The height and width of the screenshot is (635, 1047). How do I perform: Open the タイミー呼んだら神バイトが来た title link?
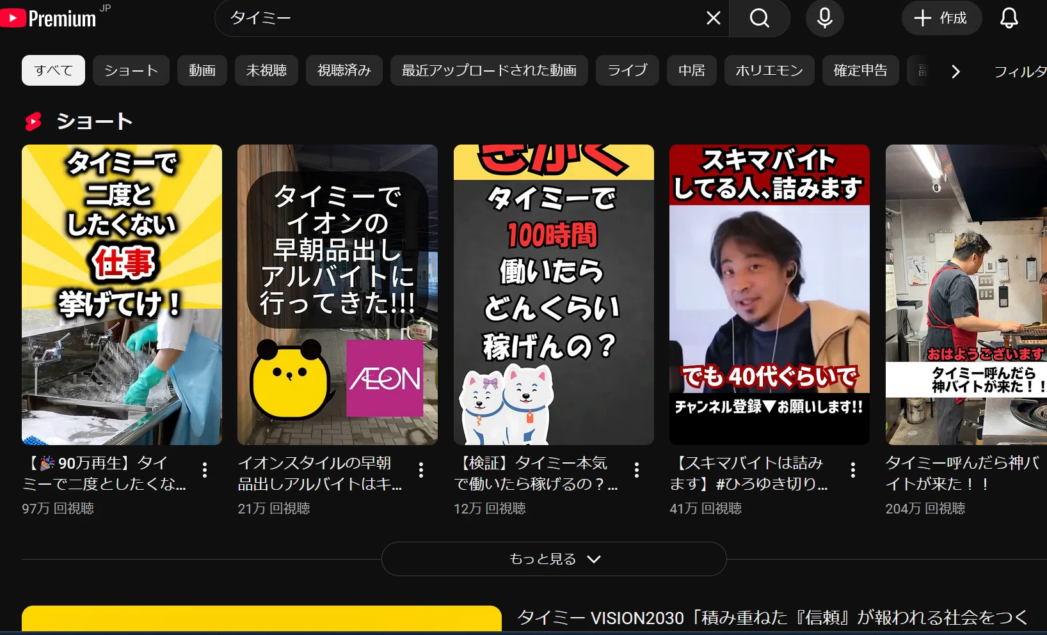pyautogui.click(x=963, y=473)
